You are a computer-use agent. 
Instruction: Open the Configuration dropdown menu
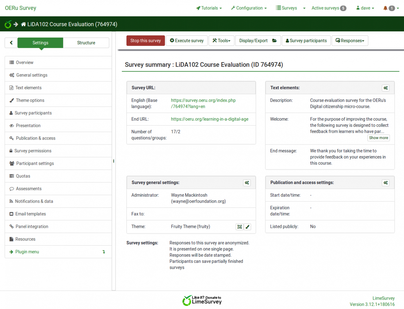[249, 8]
